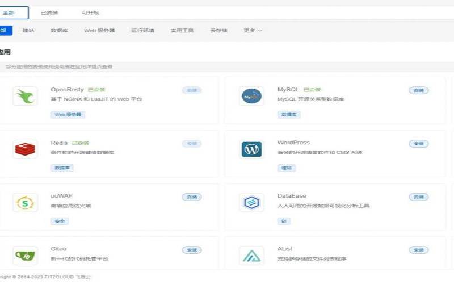Filter apps by 建站 category
Screen dimensions: 454x284
[x=28, y=31]
